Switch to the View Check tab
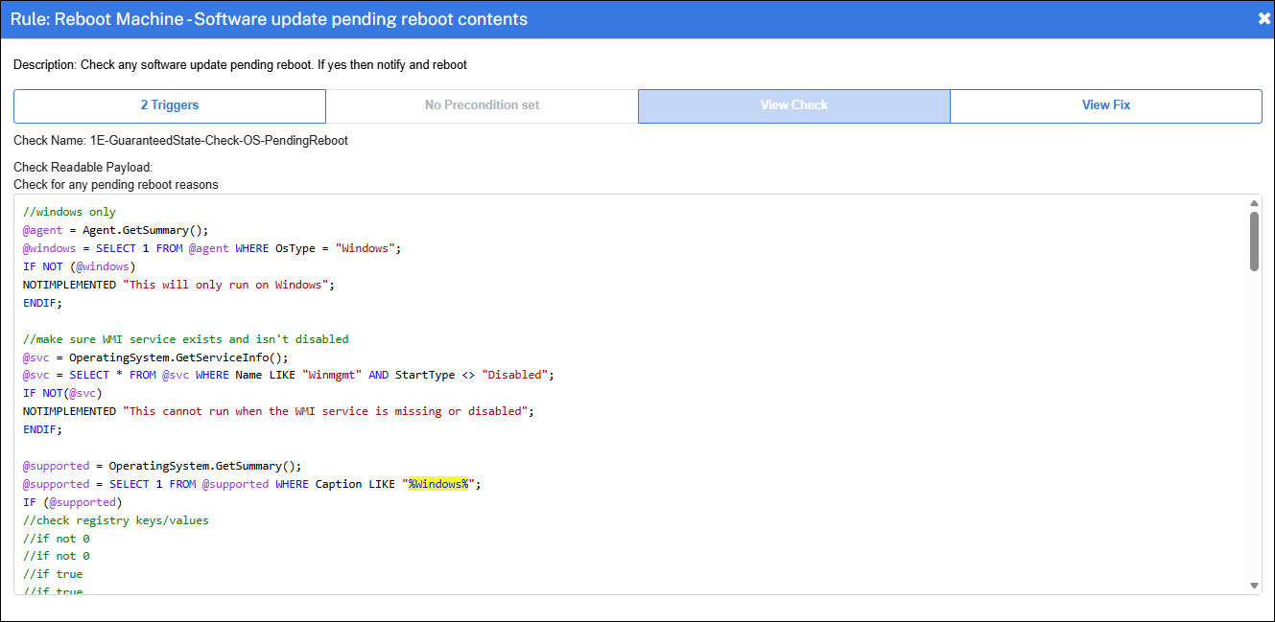The height and width of the screenshot is (622, 1275). point(793,105)
